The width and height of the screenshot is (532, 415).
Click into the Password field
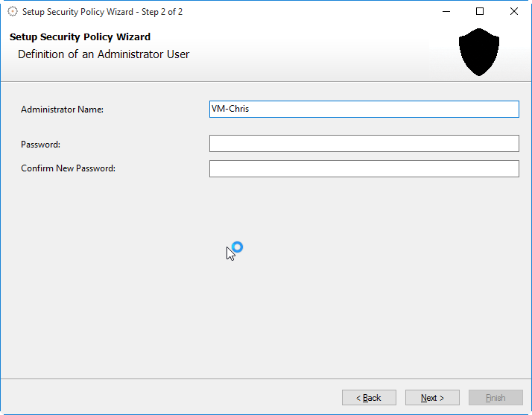(364, 143)
